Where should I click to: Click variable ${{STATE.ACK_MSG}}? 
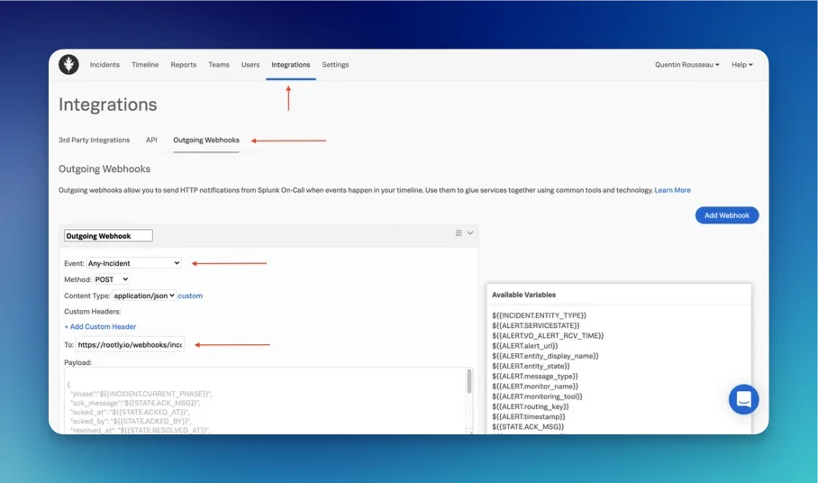coord(528,426)
